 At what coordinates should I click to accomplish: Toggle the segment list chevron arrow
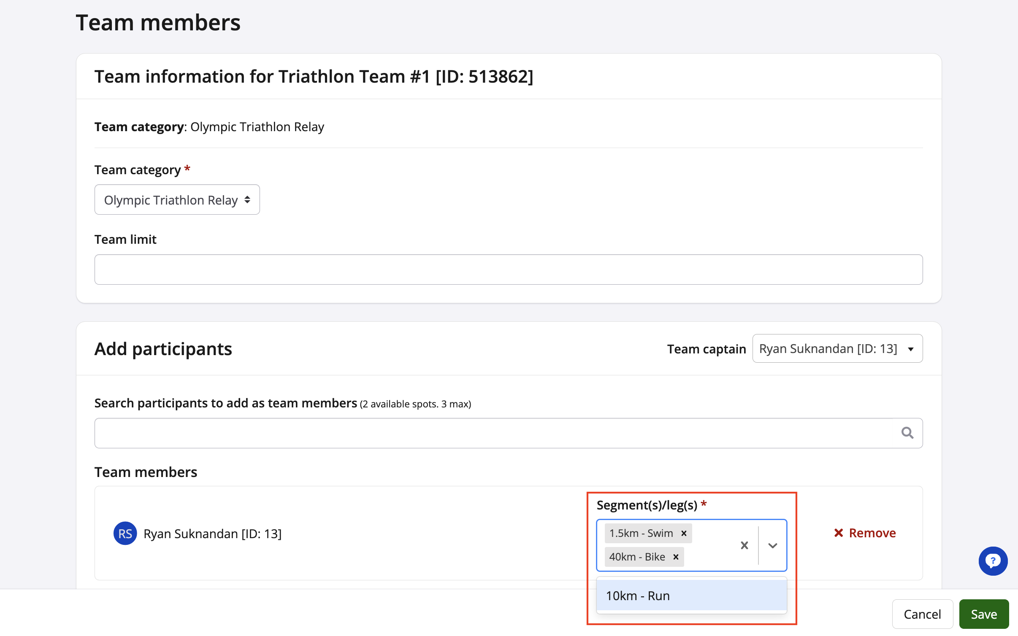(773, 546)
